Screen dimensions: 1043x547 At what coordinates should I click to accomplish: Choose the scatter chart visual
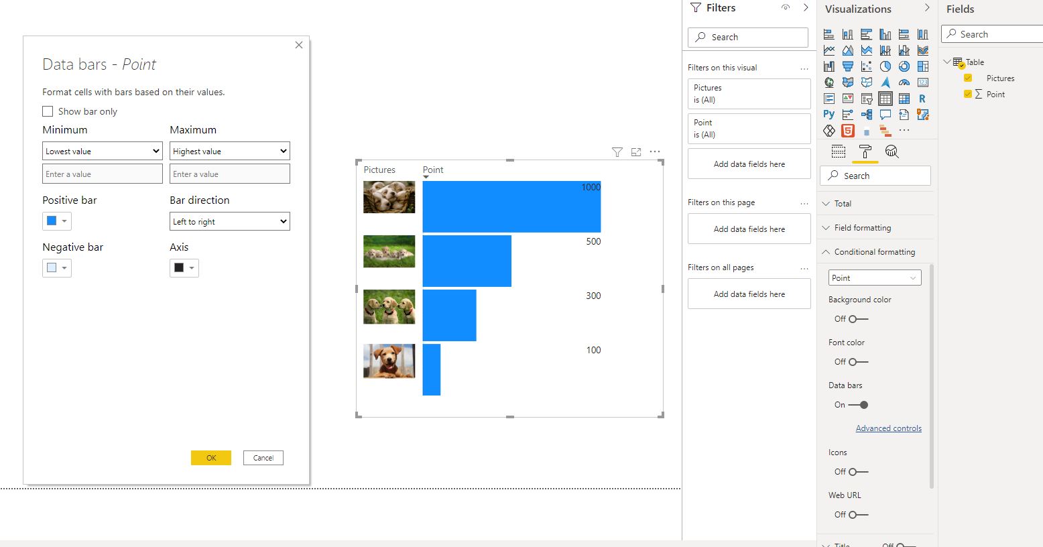pyautogui.click(x=867, y=66)
